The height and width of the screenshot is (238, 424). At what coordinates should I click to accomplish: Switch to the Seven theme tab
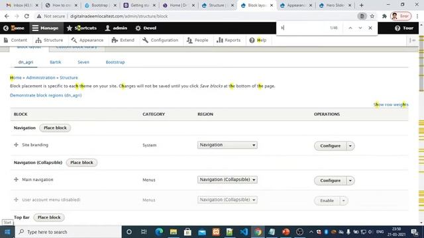[x=83, y=62]
